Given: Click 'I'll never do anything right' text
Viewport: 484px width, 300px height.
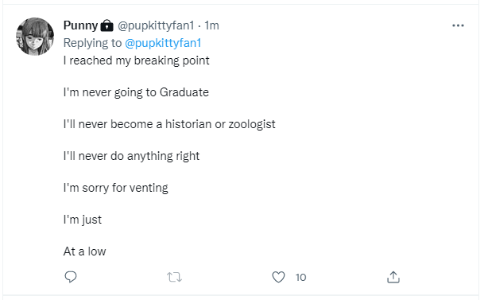Looking at the screenshot, I should [131, 156].
